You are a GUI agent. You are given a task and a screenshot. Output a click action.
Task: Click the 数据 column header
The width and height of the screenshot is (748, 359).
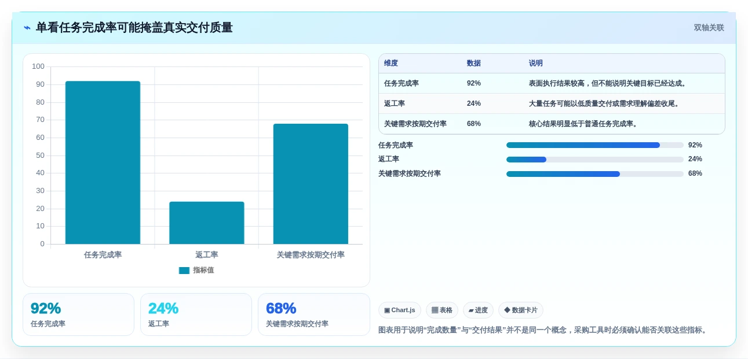[474, 64]
